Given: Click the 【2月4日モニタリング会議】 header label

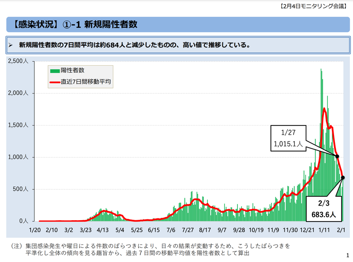Looking at the screenshot, I should (317, 6).
